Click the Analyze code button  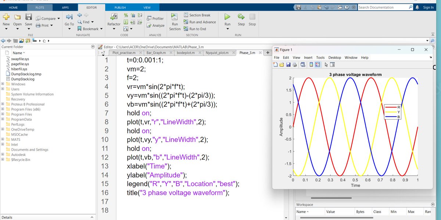[x=155, y=25]
